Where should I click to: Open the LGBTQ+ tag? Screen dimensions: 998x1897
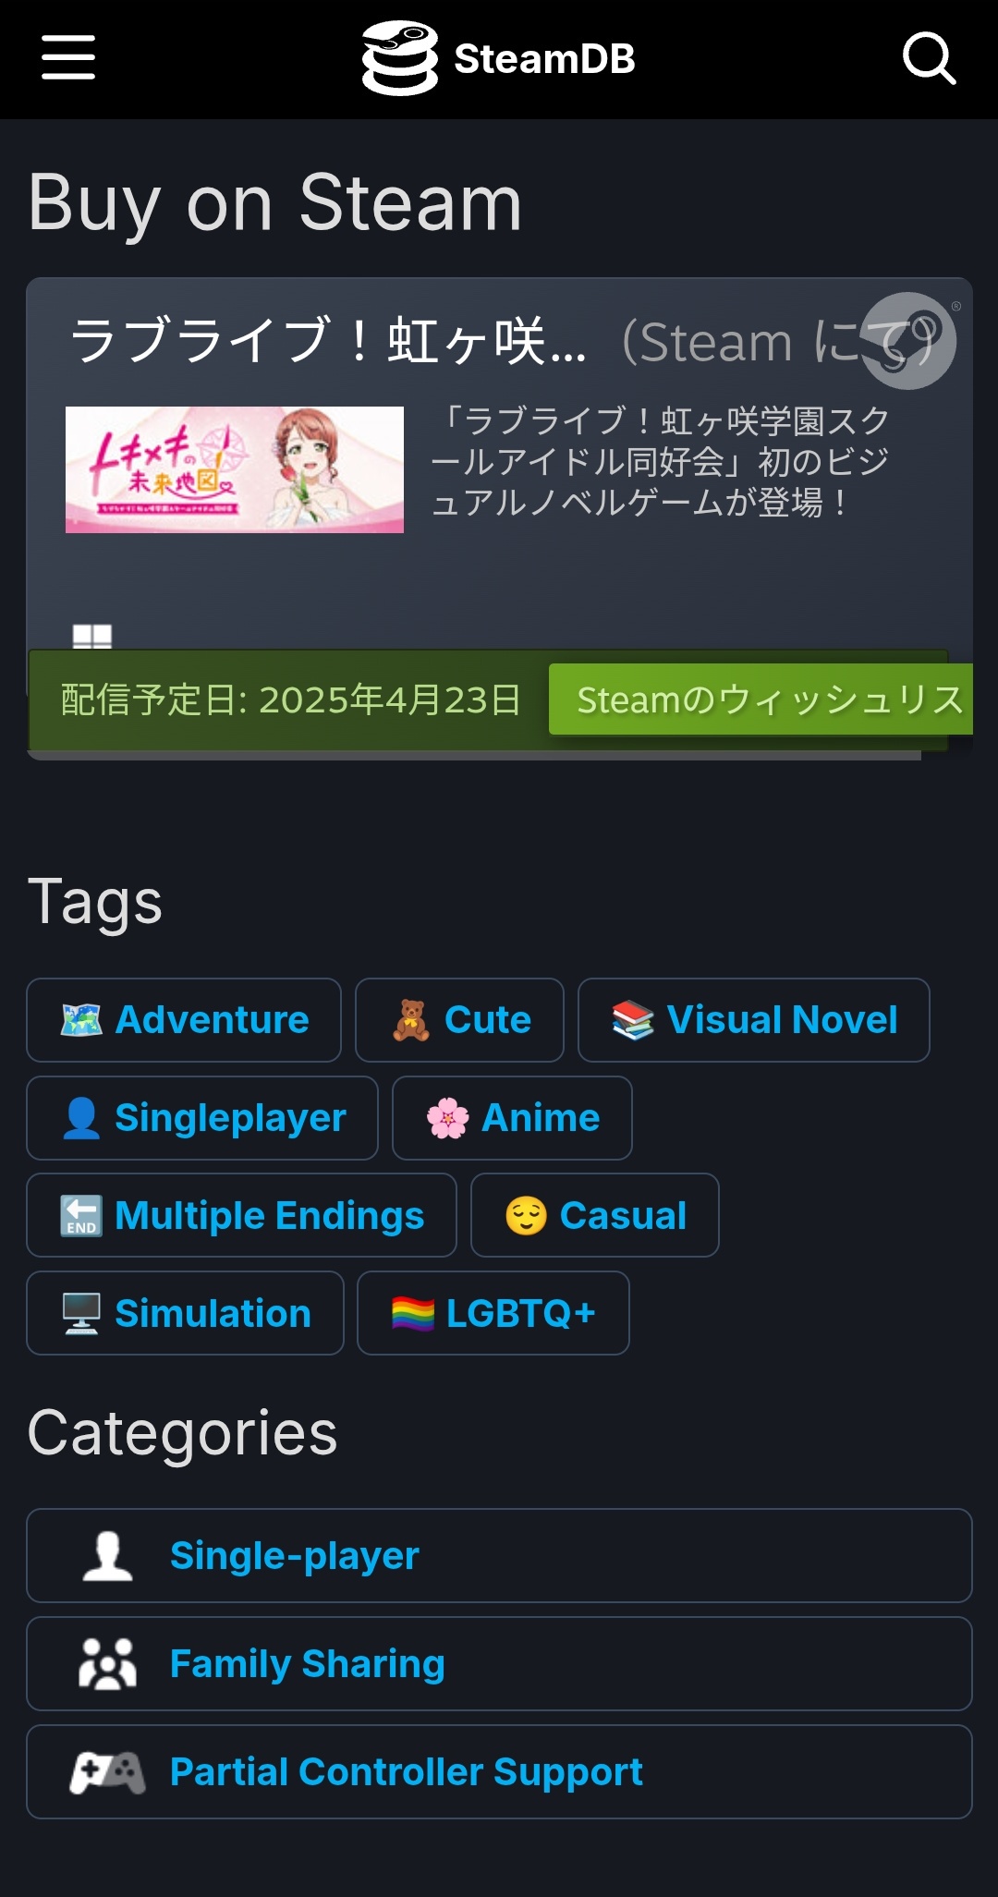493,1313
